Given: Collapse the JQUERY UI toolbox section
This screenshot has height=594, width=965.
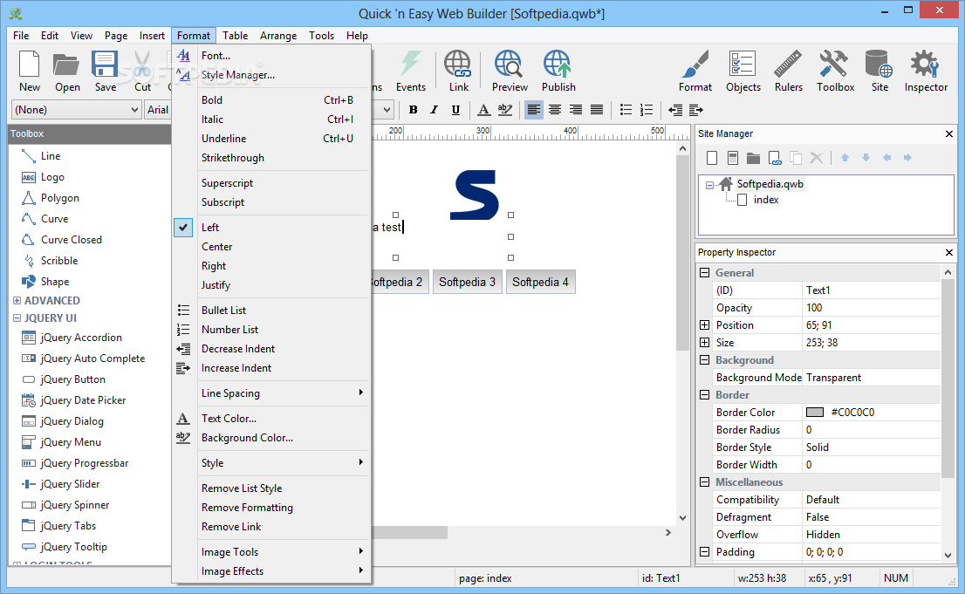Looking at the screenshot, I should click(x=17, y=318).
